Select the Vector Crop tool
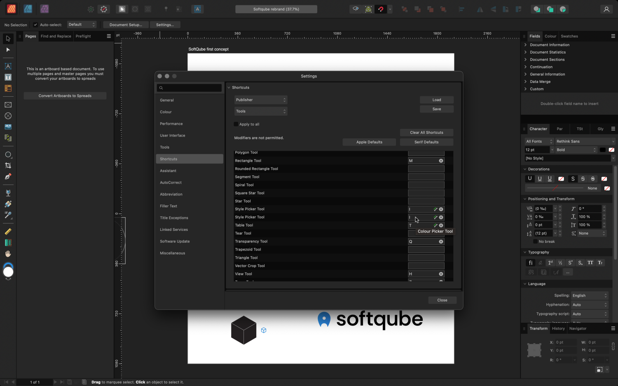Viewport: 618px width, 386px height. click(x=8, y=165)
